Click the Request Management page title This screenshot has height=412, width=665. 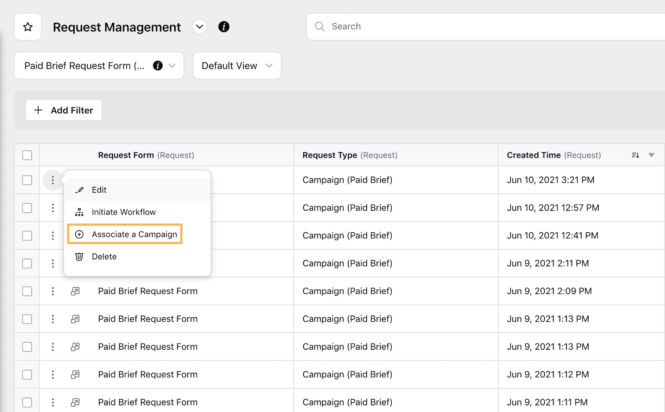(x=117, y=27)
